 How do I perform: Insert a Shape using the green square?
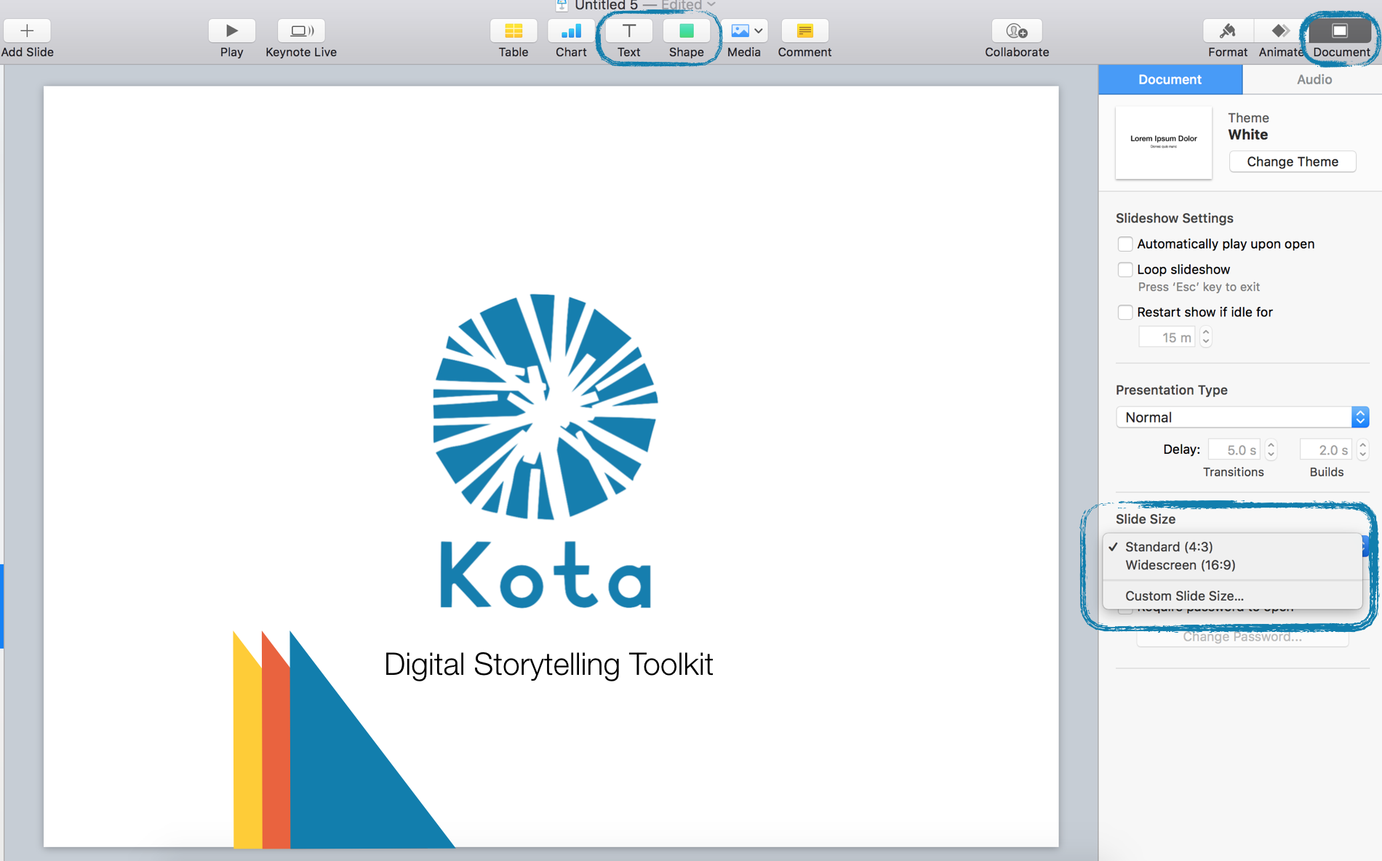click(687, 31)
